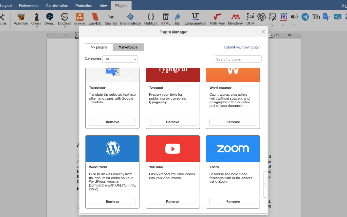
Task: Remove the Typograf plugin
Action: click(x=173, y=122)
